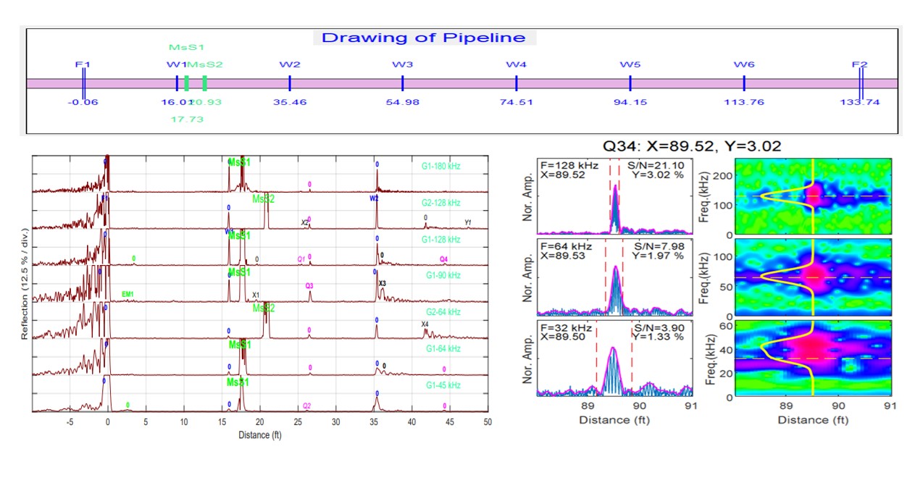
Task: Click the W6 weld marker at 113.76
Action: coord(744,83)
